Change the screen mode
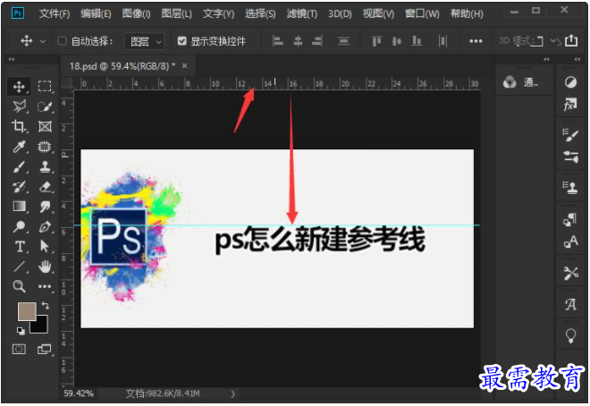The image size is (590, 406). [x=45, y=349]
